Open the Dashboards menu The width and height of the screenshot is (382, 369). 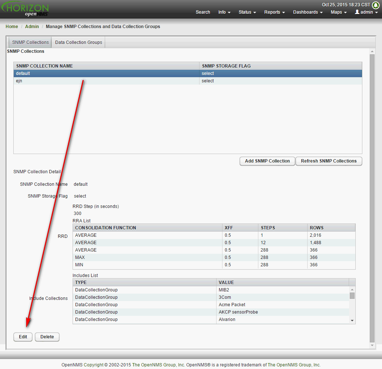click(x=308, y=12)
